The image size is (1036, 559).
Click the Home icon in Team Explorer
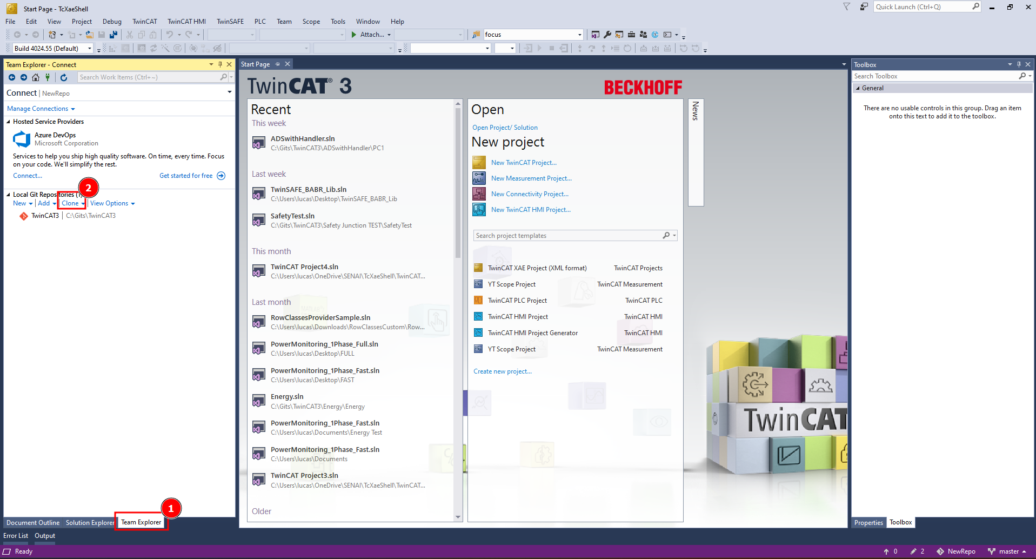click(36, 77)
